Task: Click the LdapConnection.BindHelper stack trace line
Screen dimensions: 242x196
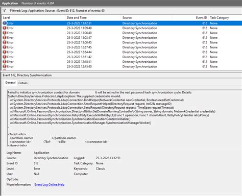Action: [97, 100]
